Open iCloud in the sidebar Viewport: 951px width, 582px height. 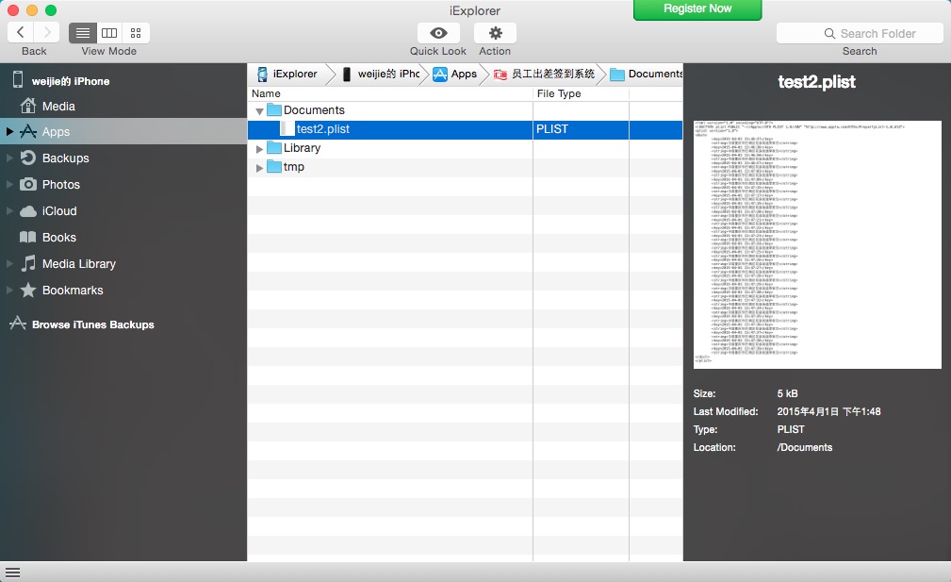coord(59,210)
